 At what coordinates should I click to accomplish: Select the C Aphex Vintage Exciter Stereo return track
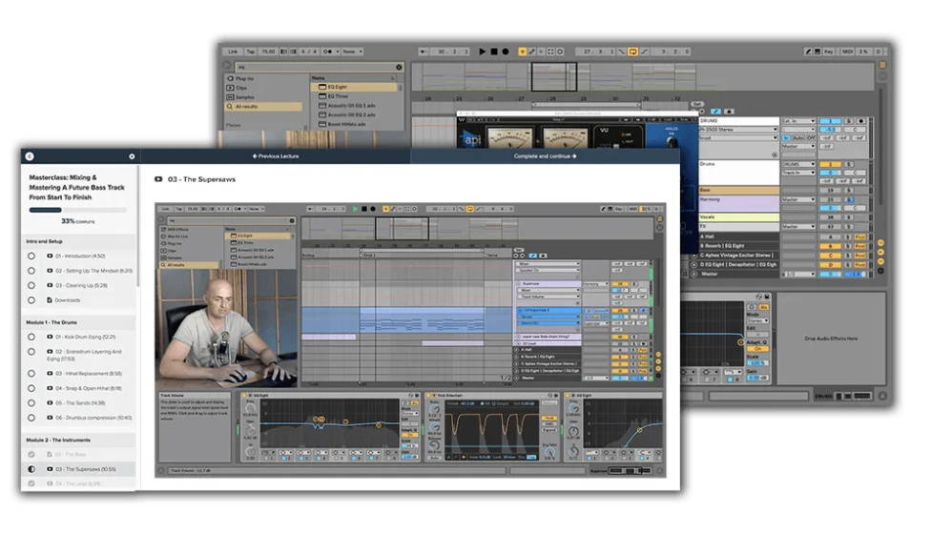click(738, 256)
